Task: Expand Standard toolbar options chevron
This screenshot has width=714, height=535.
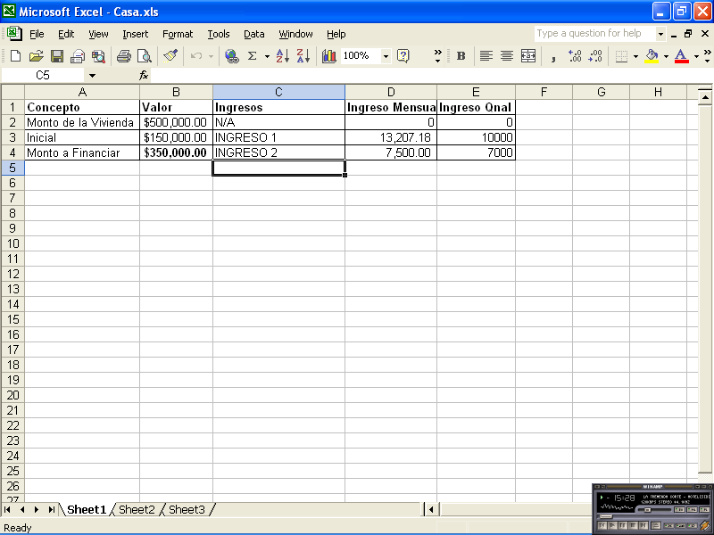Action: click(x=437, y=56)
